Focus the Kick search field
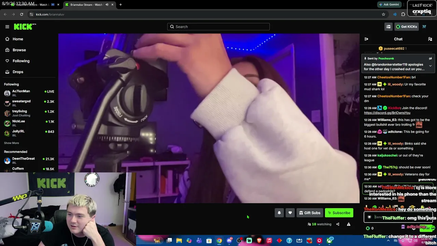Viewport: 437px width, 246px height. click(x=218, y=27)
